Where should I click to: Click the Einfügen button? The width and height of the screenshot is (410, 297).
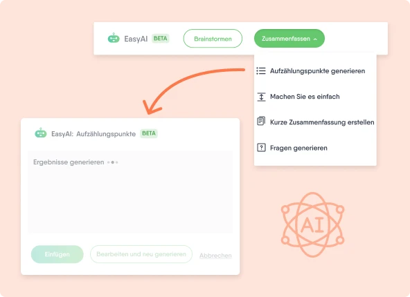coord(57,254)
